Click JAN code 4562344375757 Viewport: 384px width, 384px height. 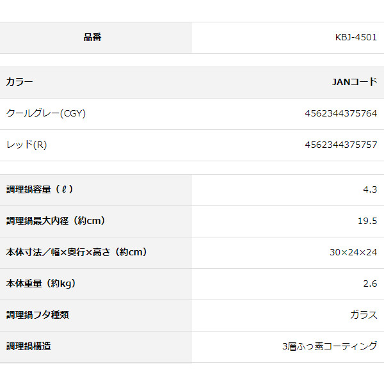(x=341, y=145)
